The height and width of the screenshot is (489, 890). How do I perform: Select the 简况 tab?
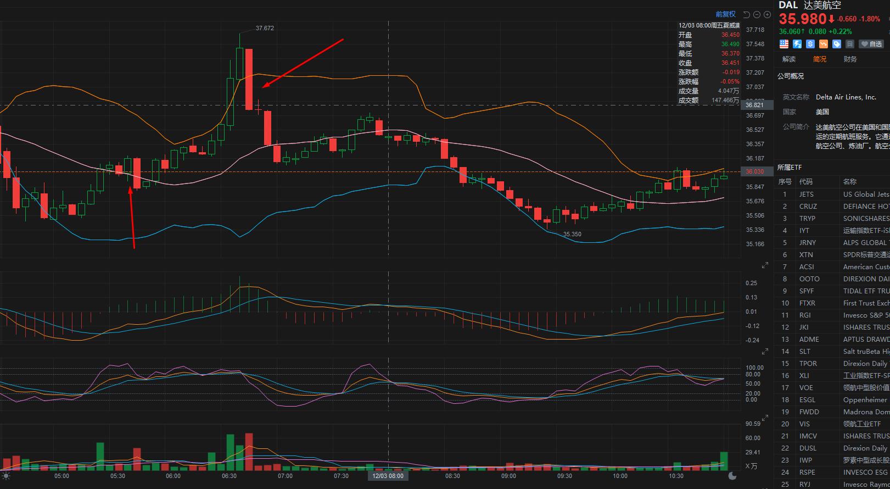[x=820, y=59]
